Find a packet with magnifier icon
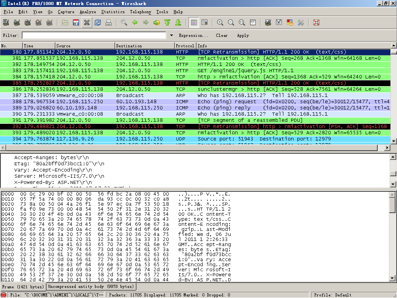The width and height of the screenshot is (397, 298). (124, 23)
